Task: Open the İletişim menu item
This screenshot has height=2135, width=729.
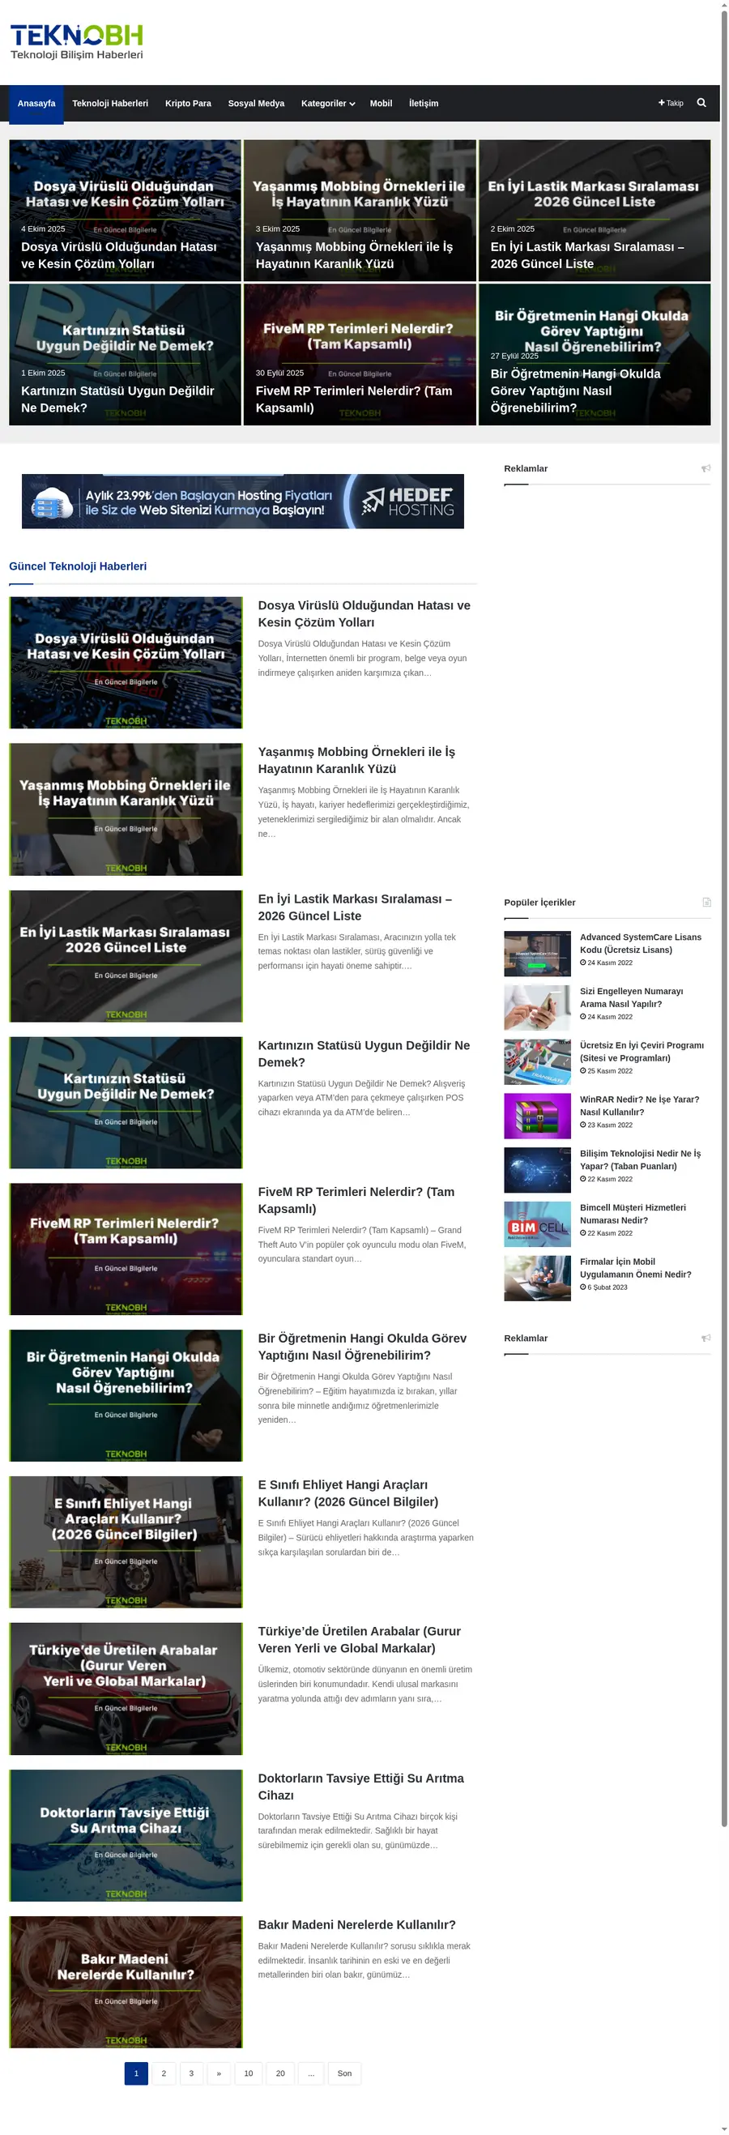Action: [424, 104]
